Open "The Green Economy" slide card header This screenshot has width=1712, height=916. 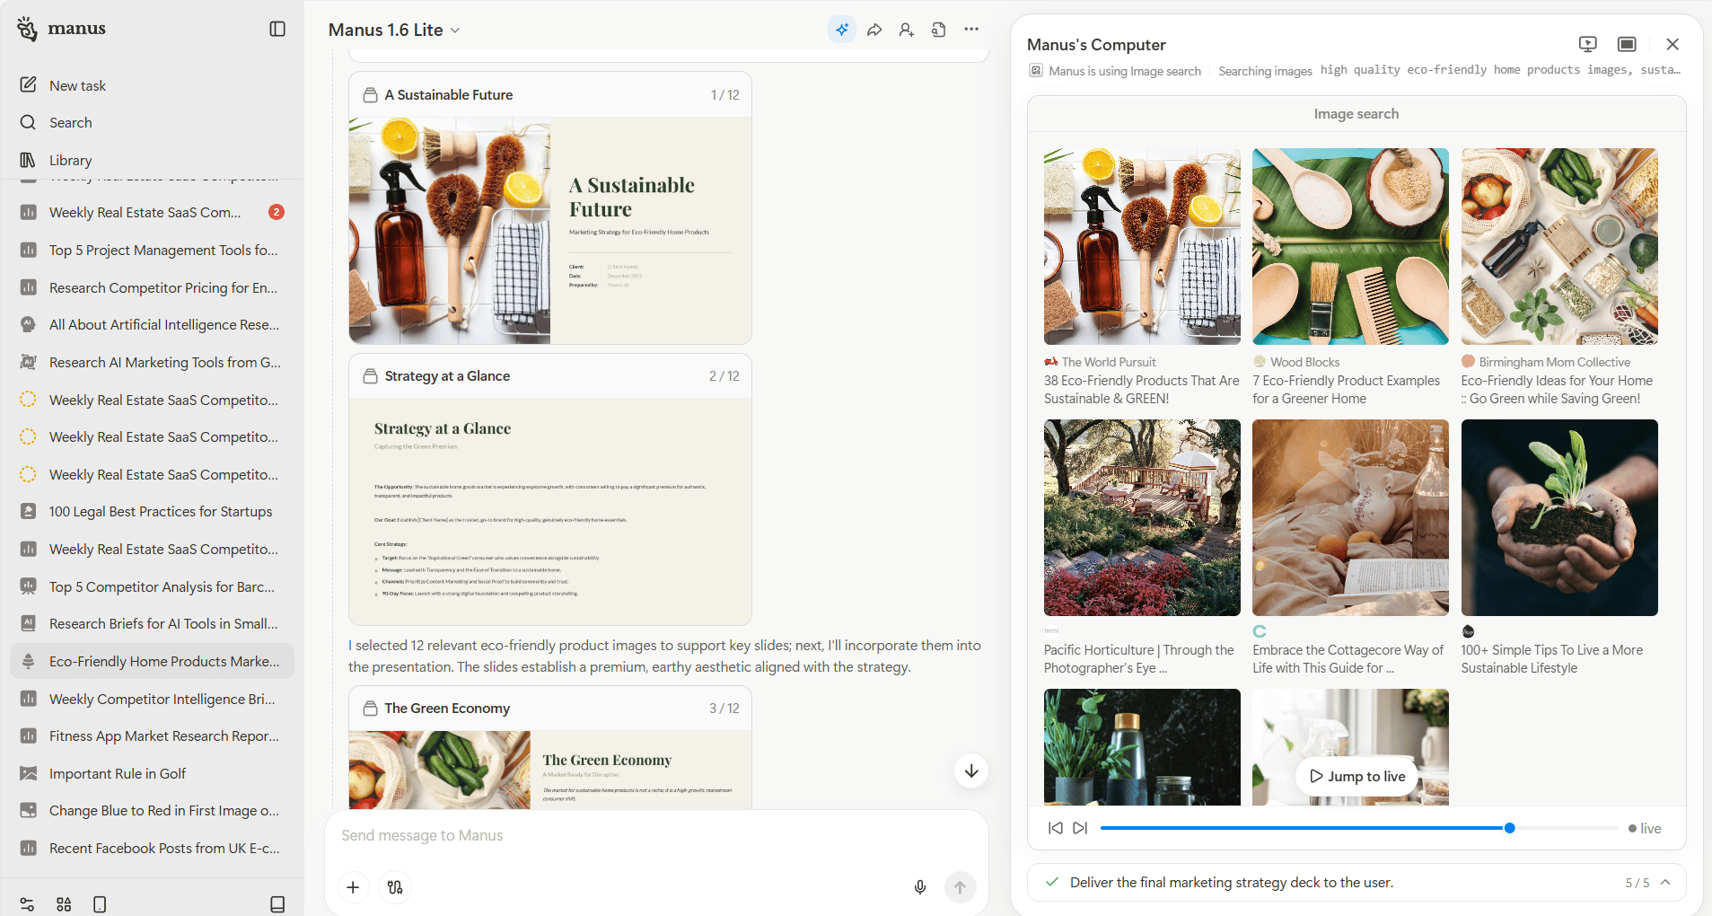(x=549, y=709)
